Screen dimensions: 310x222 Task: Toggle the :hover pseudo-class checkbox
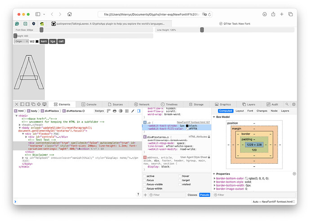coord(180,176)
